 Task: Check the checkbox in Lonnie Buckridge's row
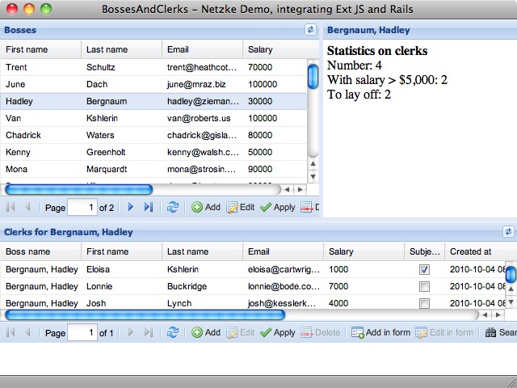pos(424,286)
